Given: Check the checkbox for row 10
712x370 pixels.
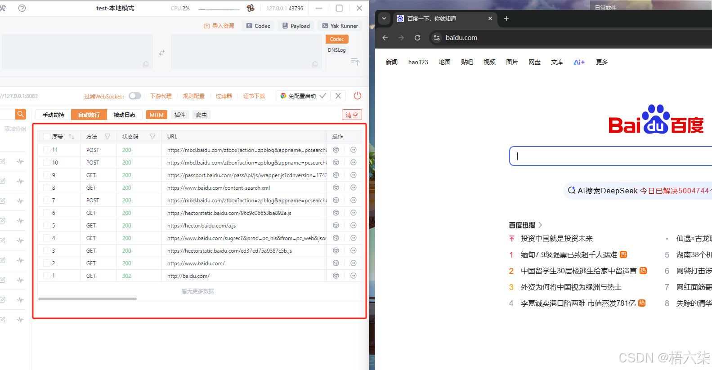Looking at the screenshot, I should 47,162.
